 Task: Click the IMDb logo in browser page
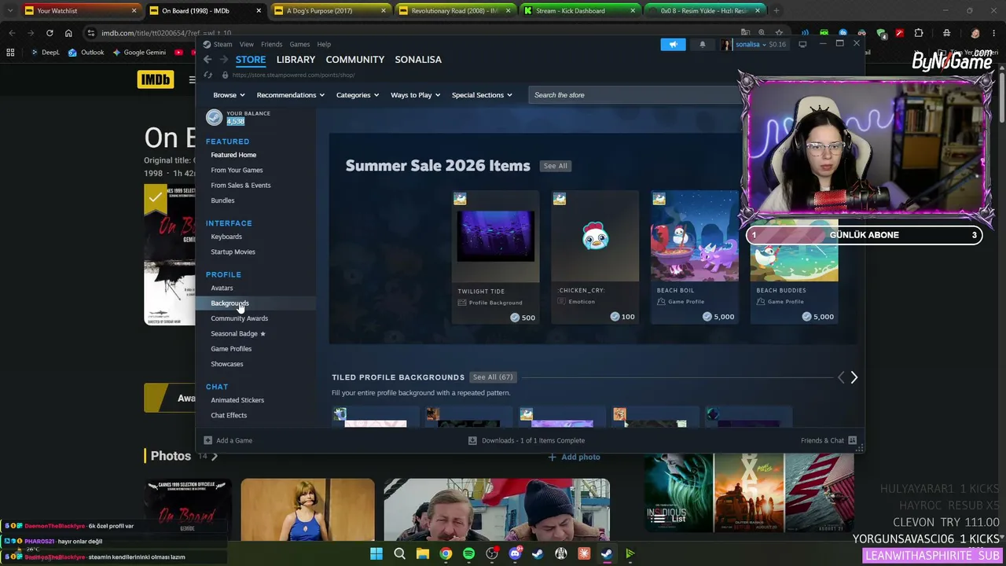pos(156,79)
